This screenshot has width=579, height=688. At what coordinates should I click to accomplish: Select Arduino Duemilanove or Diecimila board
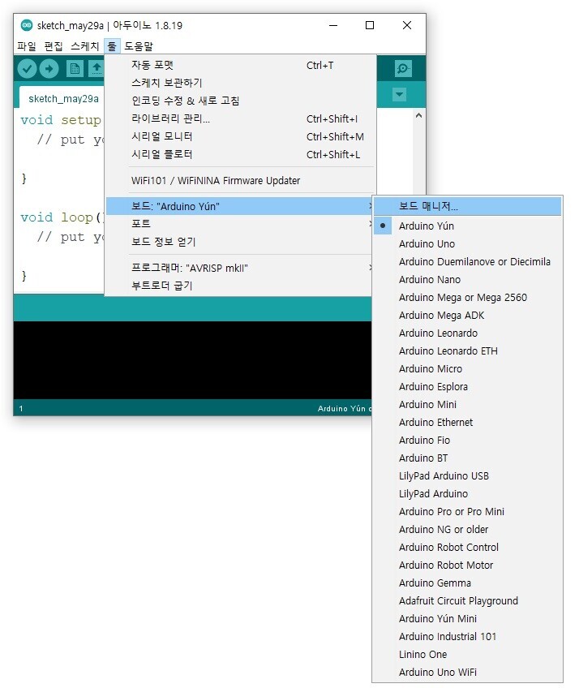[468, 262]
